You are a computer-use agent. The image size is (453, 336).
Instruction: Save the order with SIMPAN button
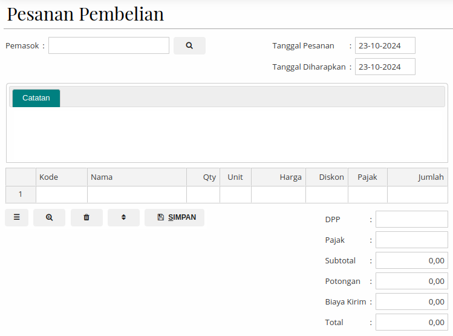click(175, 217)
